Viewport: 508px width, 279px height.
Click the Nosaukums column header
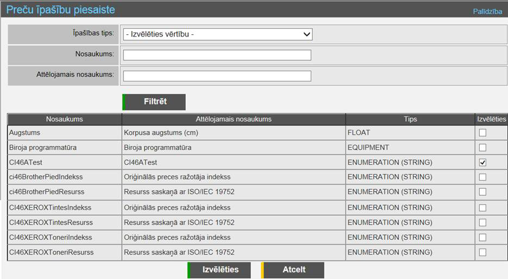point(65,119)
